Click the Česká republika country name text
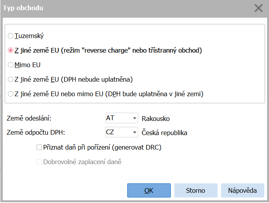 click(x=164, y=133)
